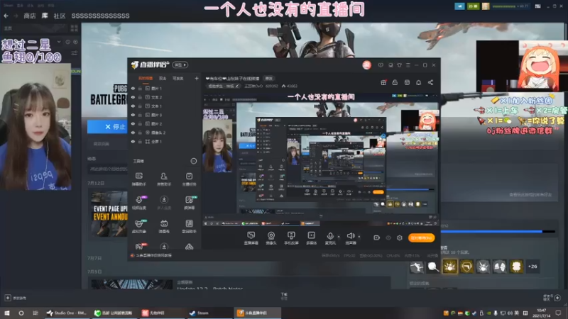Viewport: 568px width, 319px height.
Task: Open the mode pill next to app logo
Action: coord(180,65)
